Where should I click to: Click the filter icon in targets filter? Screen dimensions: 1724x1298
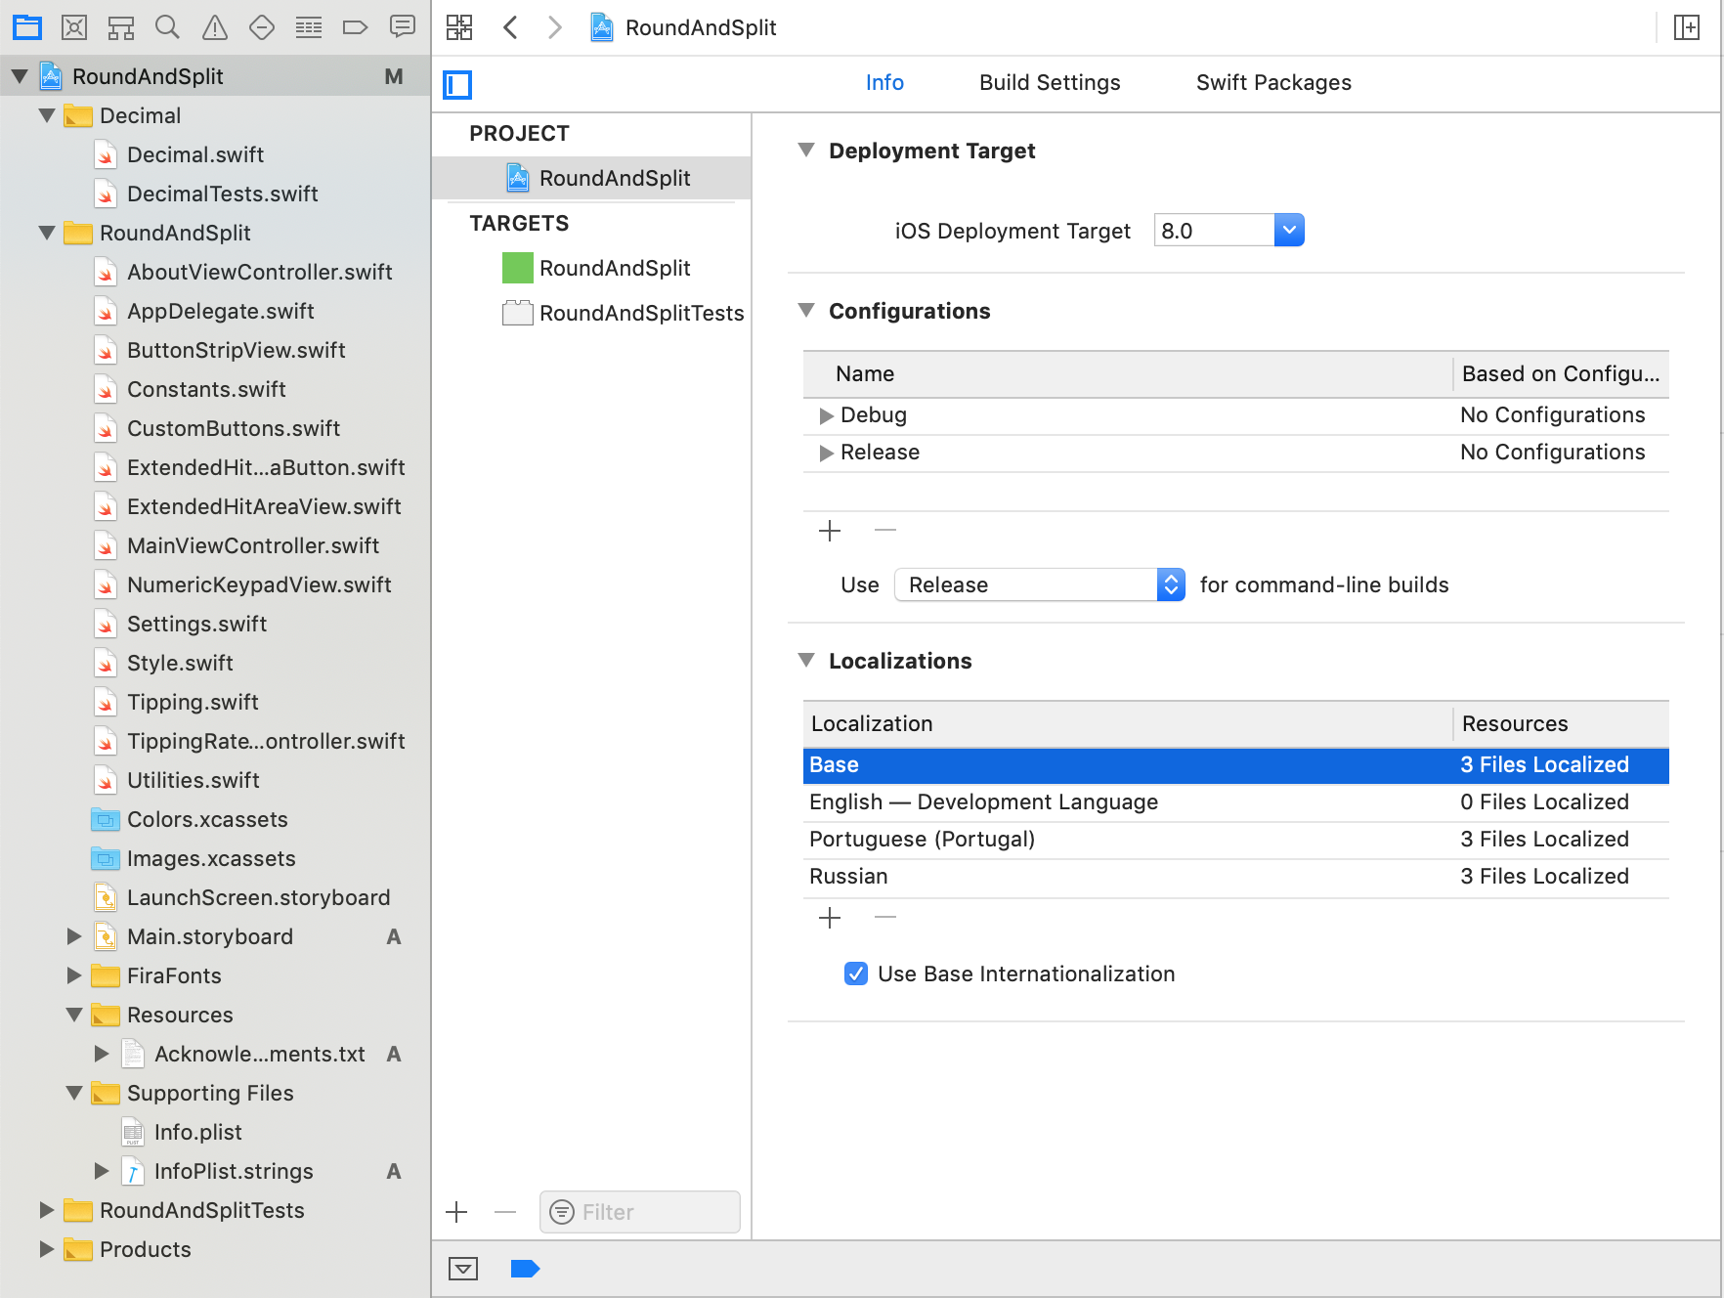coord(562,1212)
